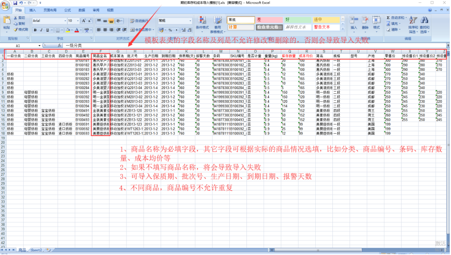Screen dimensions: 451x255
Task: Apply comma thousands separator style
Action: [x=176, y=30]
